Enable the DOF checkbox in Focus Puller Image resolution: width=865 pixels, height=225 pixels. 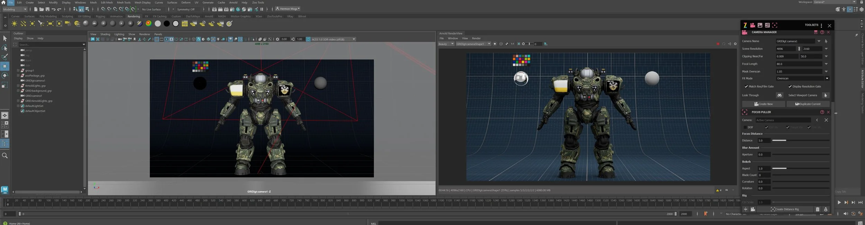tap(745, 127)
